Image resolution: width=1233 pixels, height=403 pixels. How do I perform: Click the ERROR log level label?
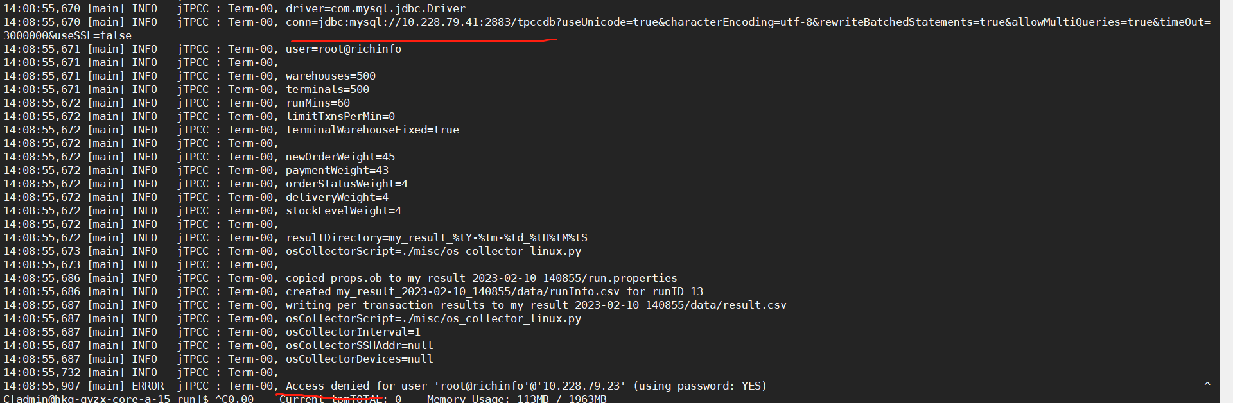(x=148, y=386)
